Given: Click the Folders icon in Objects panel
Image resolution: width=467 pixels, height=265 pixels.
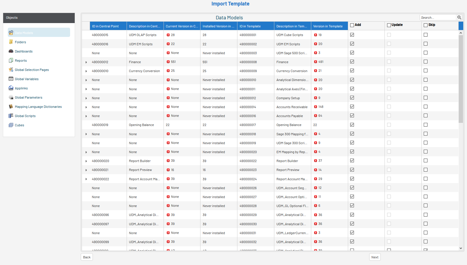Looking at the screenshot, I should pyautogui.click(x=11, y=42).
